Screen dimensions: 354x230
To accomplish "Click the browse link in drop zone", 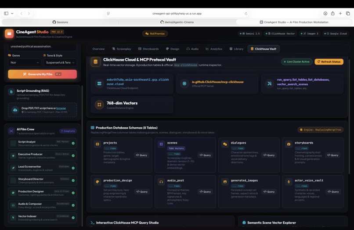I will tap(61, 108).
